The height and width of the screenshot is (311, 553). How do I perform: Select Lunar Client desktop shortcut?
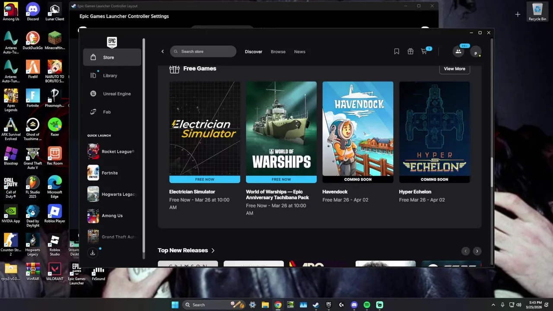tap(54, 12)
